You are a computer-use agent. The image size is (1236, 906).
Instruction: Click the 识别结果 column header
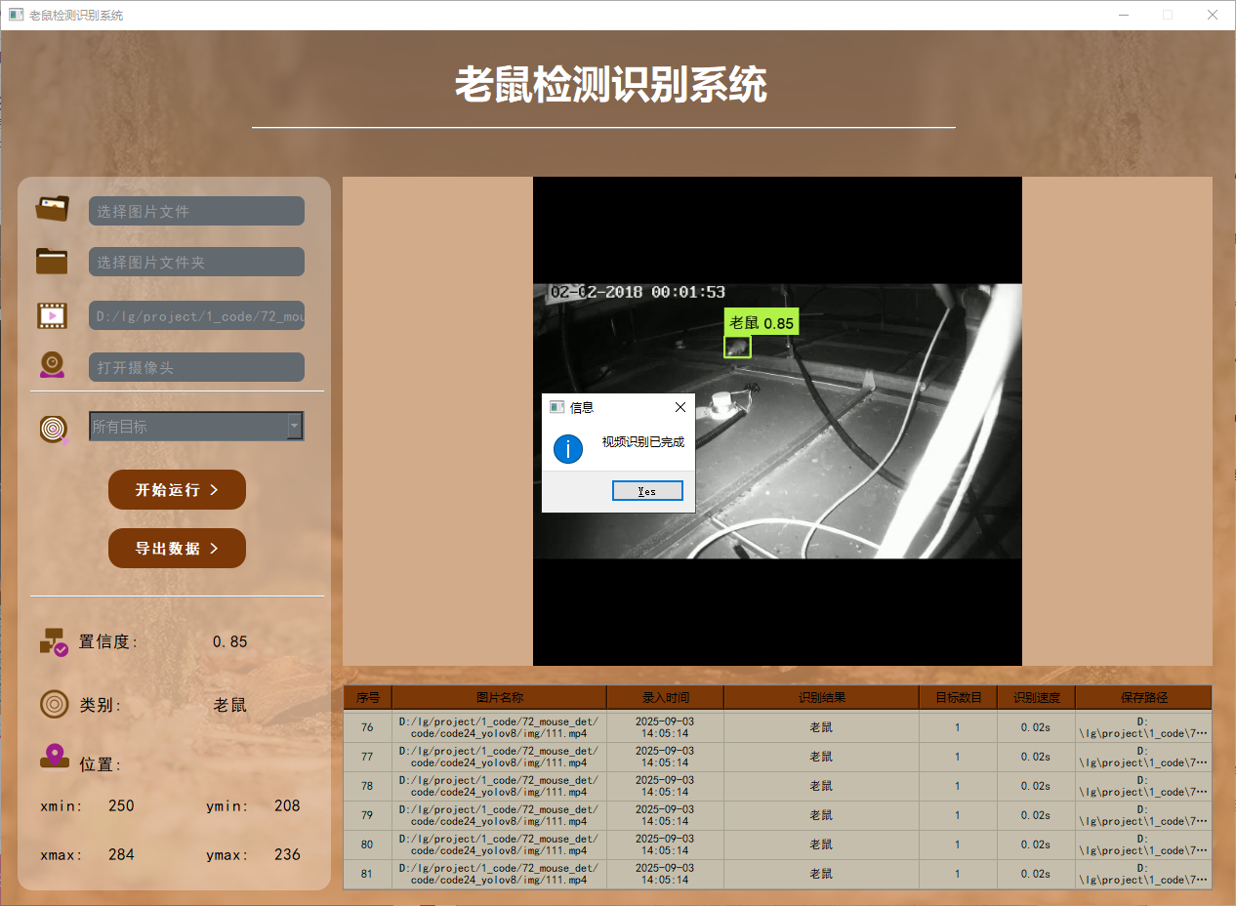click(x=822, y=697)
